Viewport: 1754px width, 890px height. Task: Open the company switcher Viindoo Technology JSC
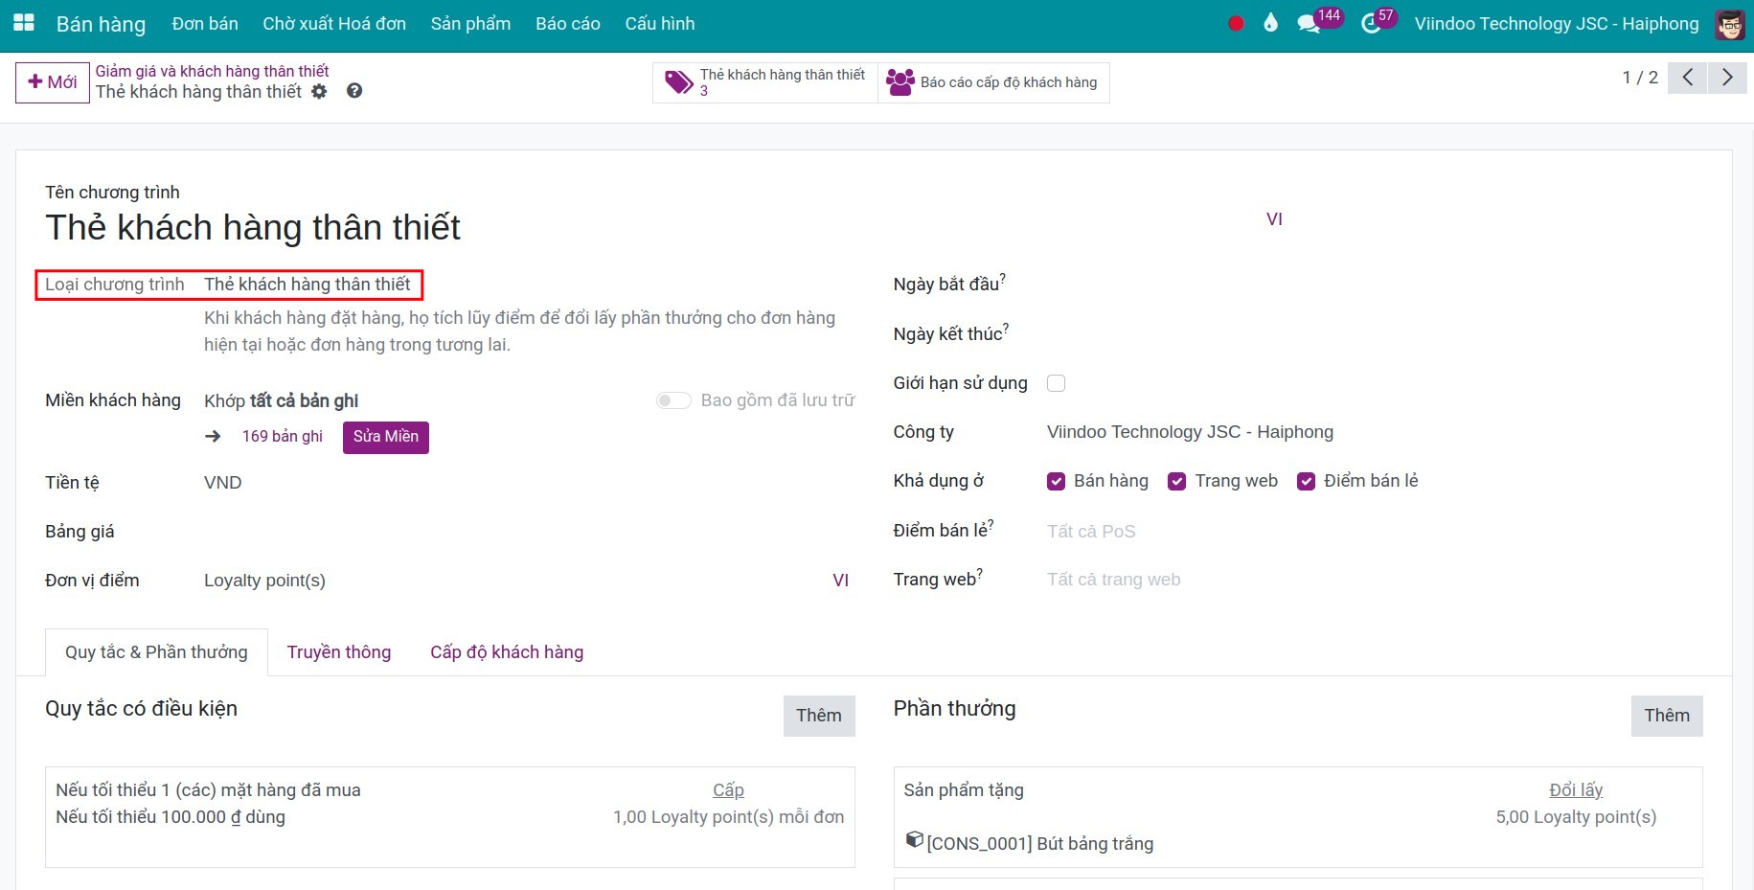click(x=1556, y=24)
